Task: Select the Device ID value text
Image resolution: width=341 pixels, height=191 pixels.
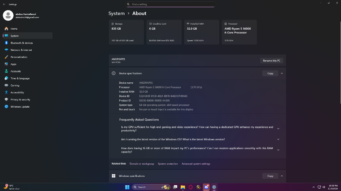Action: coord(163,96)
